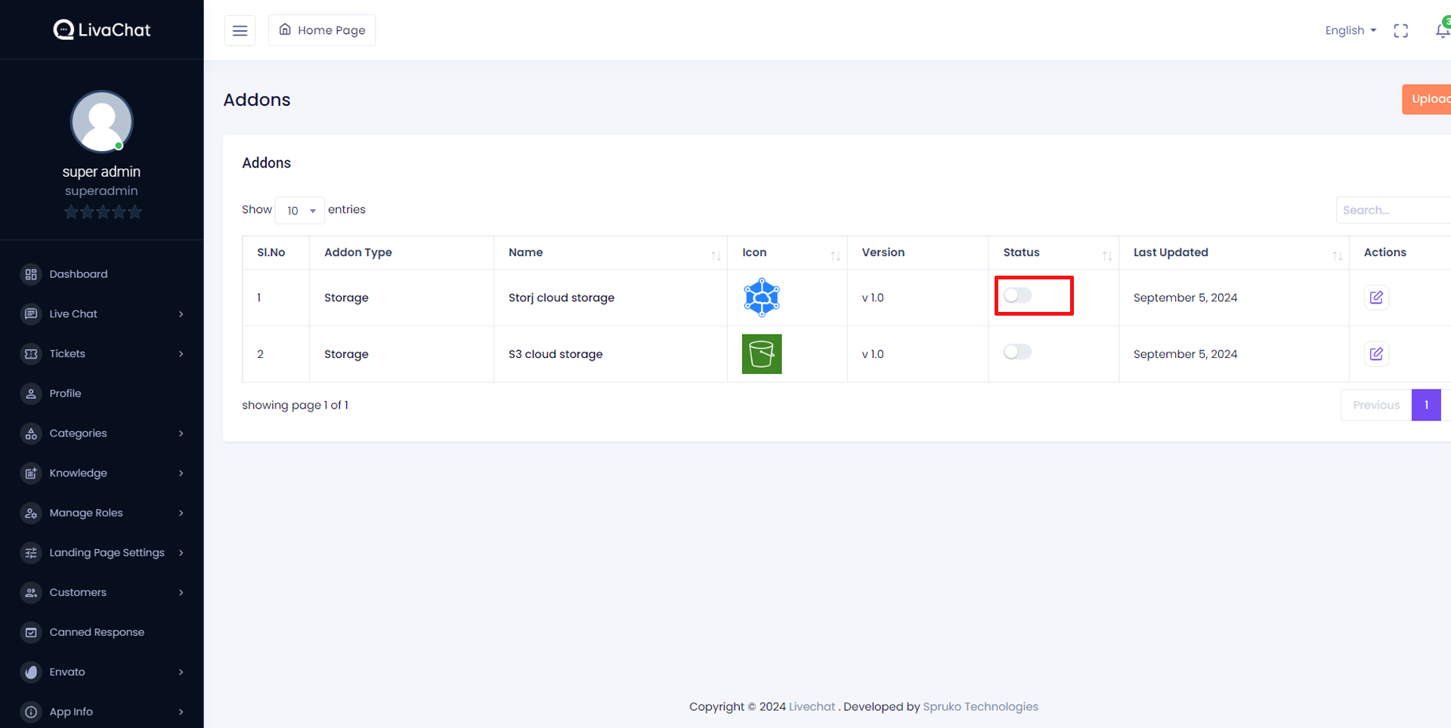
Task: Click edit icon for Storj cloud storage
Action: click(x=1375, y=298)
